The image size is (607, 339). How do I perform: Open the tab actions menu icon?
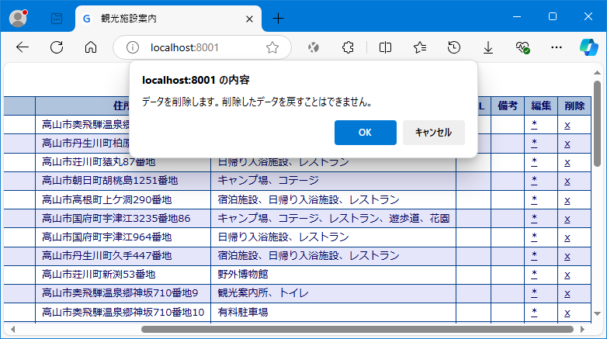[57, 18]
